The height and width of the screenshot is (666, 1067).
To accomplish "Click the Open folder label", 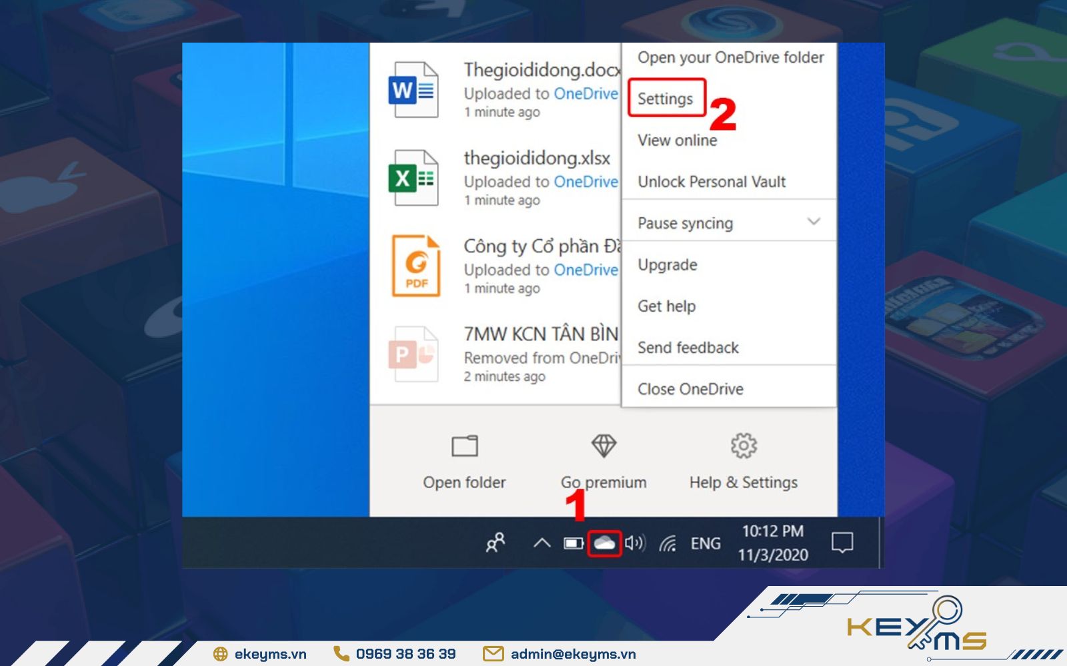I will coord(464,482).
